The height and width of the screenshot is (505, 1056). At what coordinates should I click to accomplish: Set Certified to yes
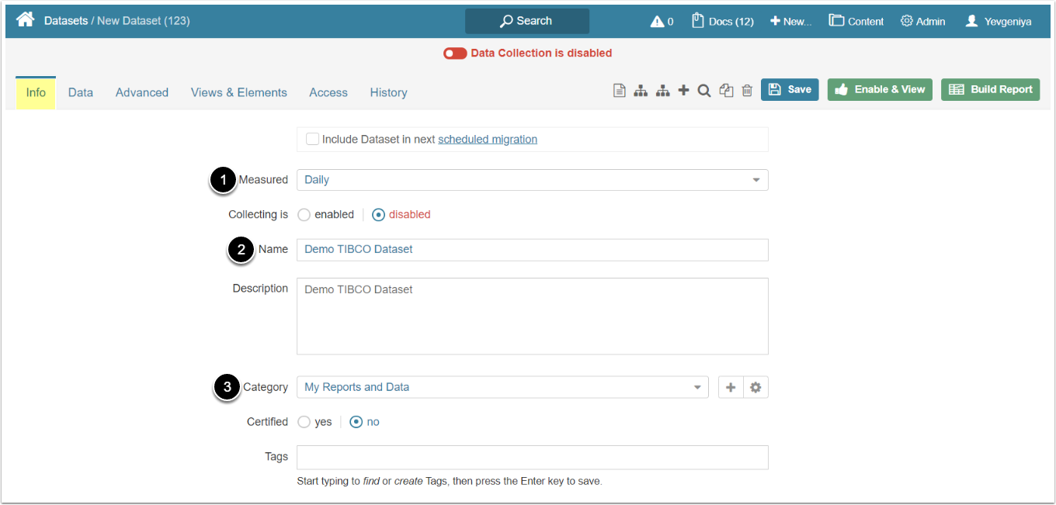[x=304, y=422]
